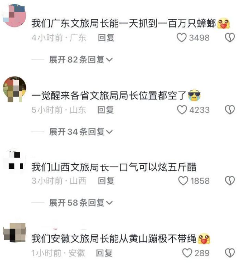Open the black-and-white avatar of Shanxi commenter
Image resolution: width=248 pixels, height=263 pixels.
pyautogui.click(x=15, y=160)
